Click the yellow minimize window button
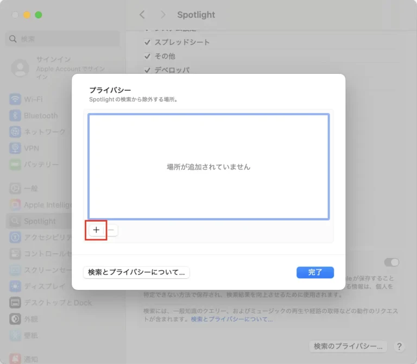Image resolution: width=417 pixels, height=364 pixels. click(27, 15)
